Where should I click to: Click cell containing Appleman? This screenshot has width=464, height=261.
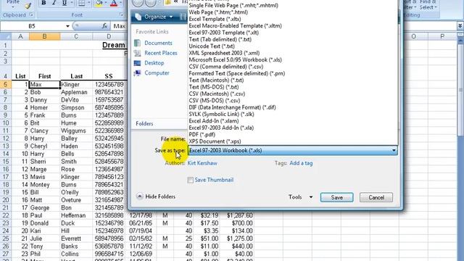coord(76,92)
